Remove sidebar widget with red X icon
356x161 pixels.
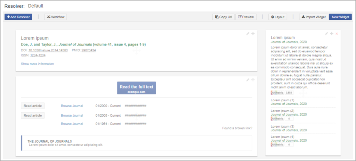337,34
